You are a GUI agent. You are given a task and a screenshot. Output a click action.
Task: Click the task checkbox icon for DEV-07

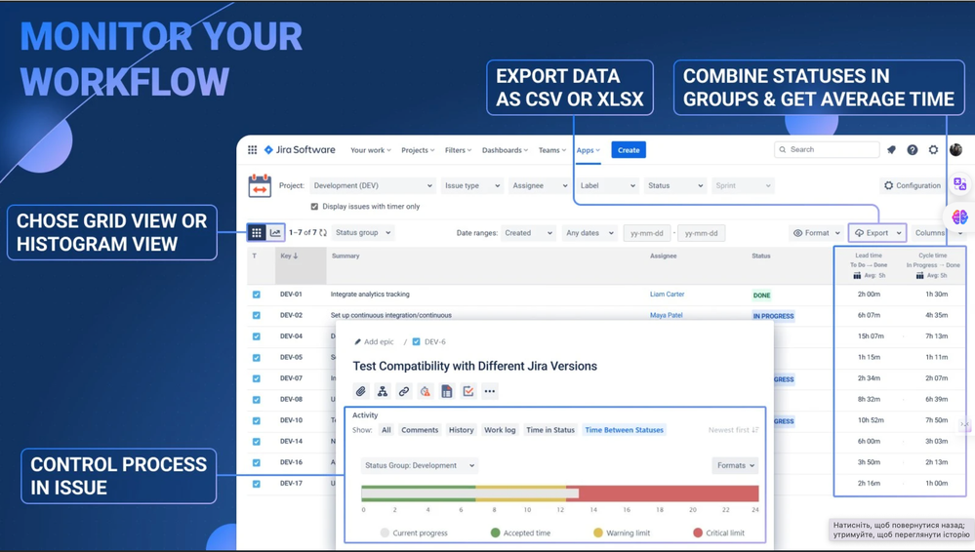(256, 378)
